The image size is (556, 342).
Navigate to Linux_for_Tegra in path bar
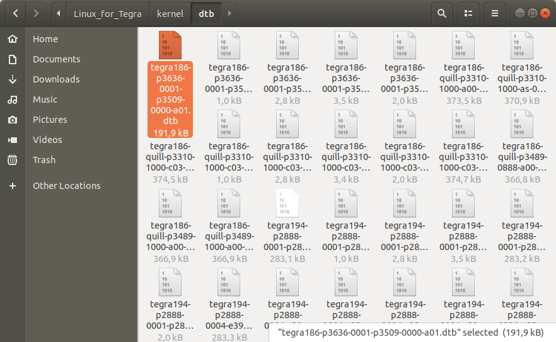107,13
